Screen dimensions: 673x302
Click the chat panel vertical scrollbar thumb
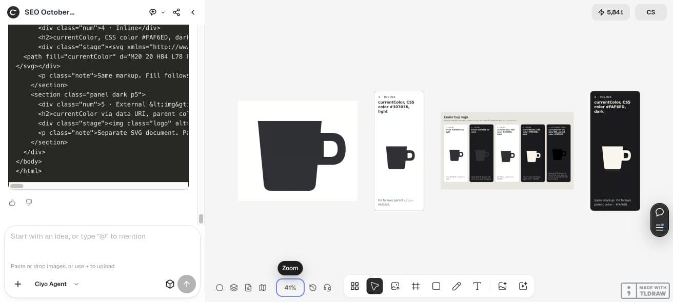[x=201, y=219]
